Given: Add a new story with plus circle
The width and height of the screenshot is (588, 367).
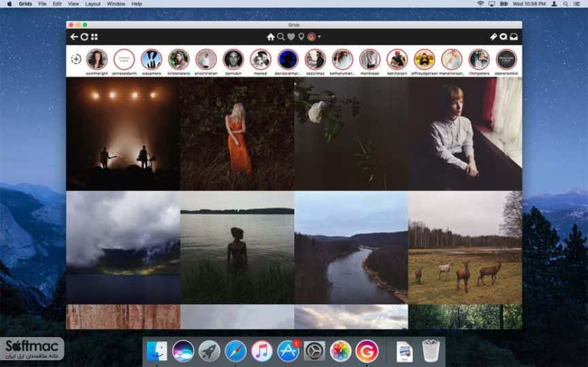Looking at the screenshot, I should [76, 59].
